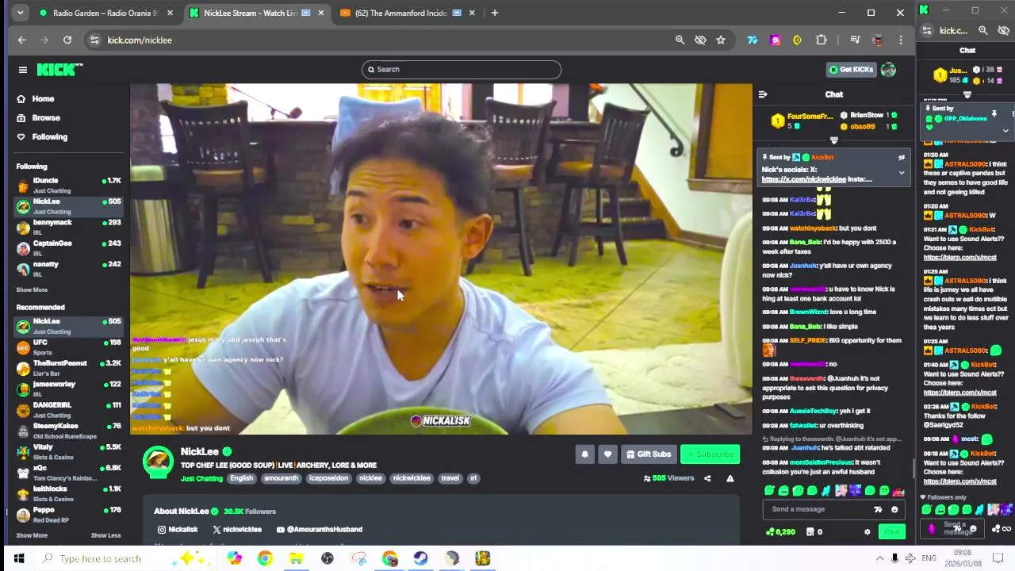Open the browser three-dot menu

point(901,40)
